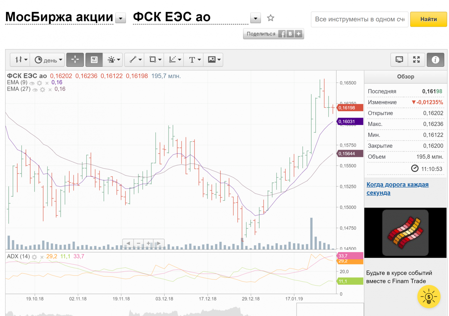Toggle visibility of EMA (27)
The width and height of the screenshot is (449, 316).
click(35, 90)
